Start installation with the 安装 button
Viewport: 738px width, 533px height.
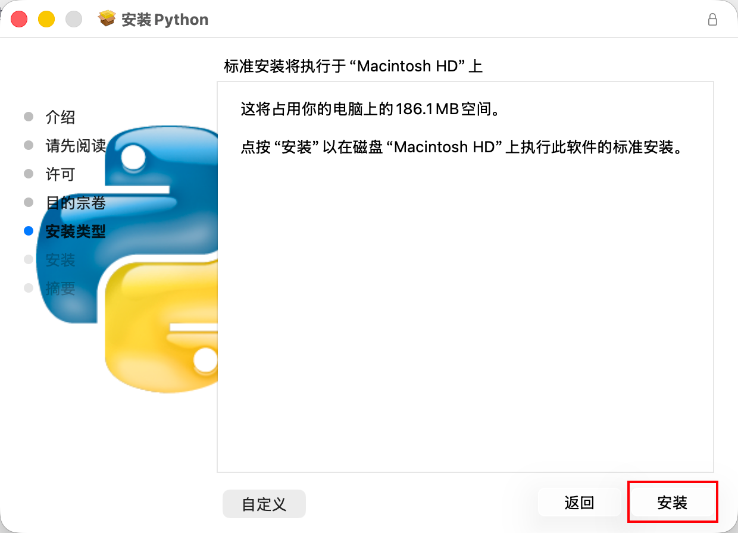coord(673,503)
